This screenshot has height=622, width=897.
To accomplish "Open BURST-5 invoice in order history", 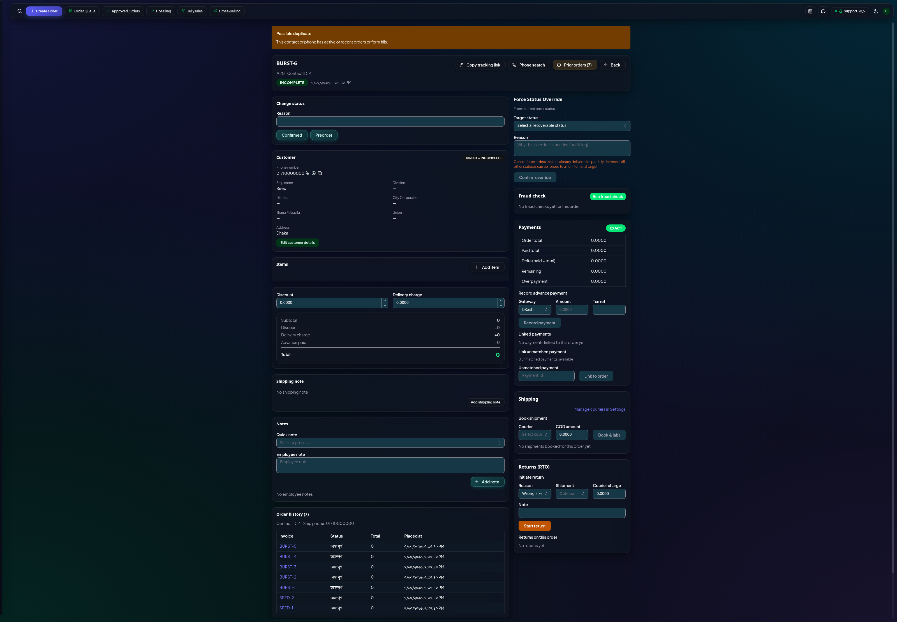I will [288, 547].
